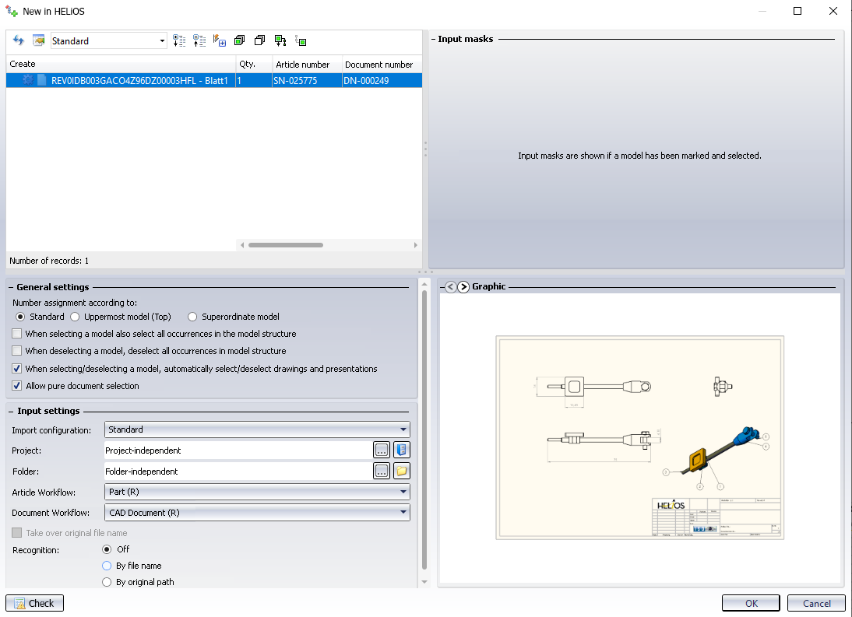Click the horizontal scrollbar in records list
Viewport: 852px width, 617px height.
pos(285,245)
